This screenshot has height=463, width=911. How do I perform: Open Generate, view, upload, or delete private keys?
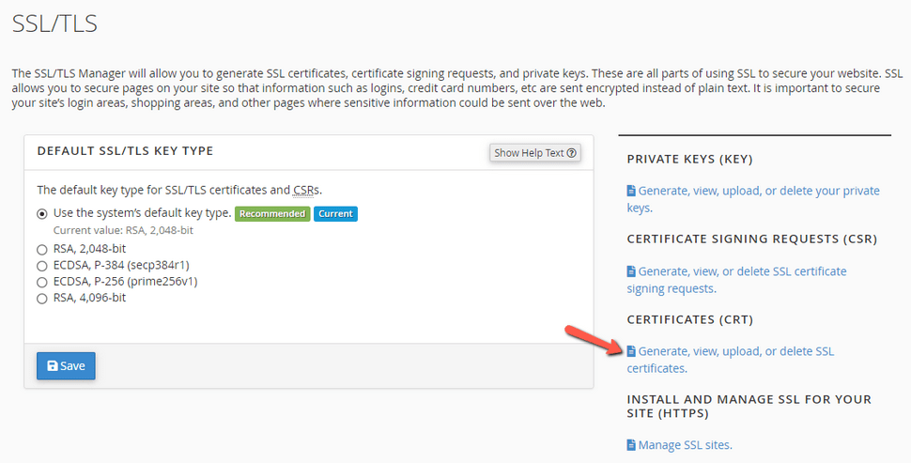[753, 199]
